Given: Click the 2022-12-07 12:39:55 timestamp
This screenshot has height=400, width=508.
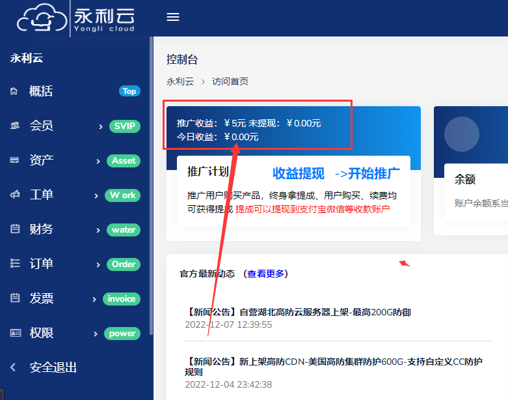Looking at the screenshot, I should pos(228,324).
